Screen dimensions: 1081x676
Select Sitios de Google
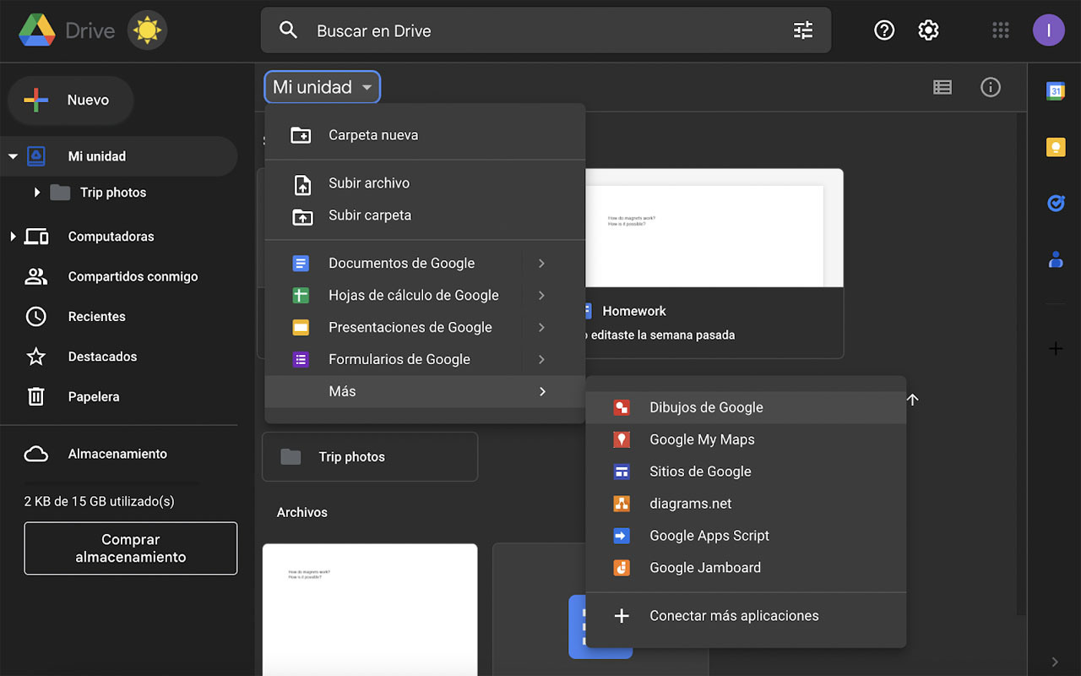[x=746, y=472]
